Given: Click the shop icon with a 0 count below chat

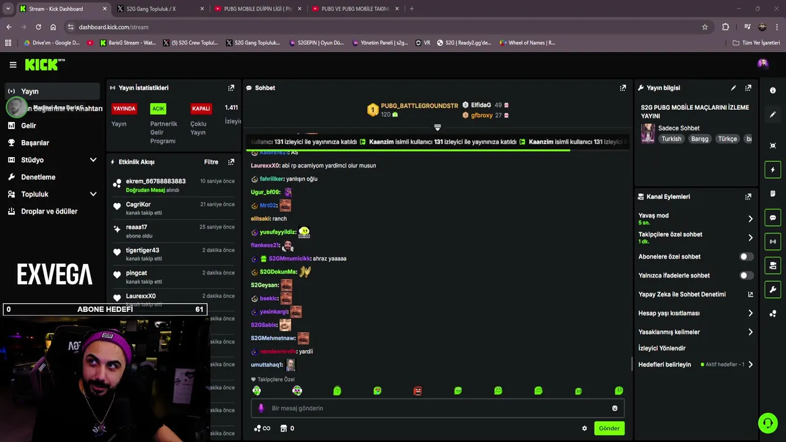Looking at the screenshot, I should coord(287,428).
